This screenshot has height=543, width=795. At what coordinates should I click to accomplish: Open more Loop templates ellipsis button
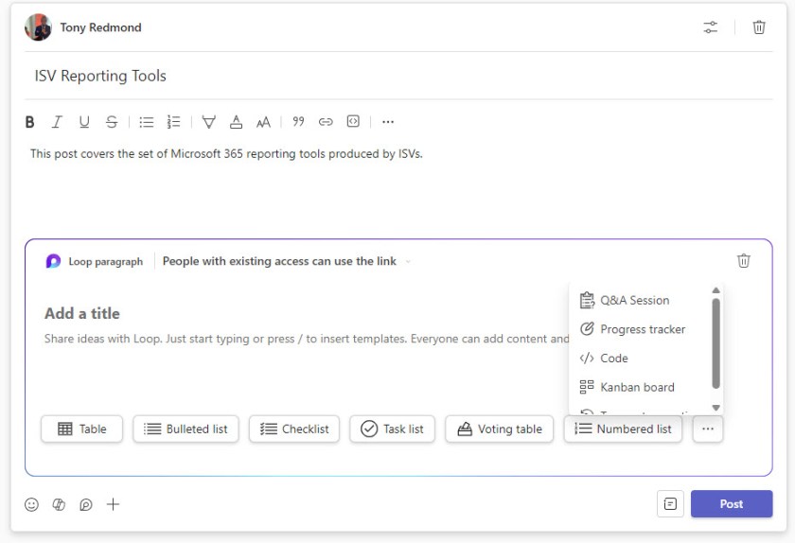(708, 429)
